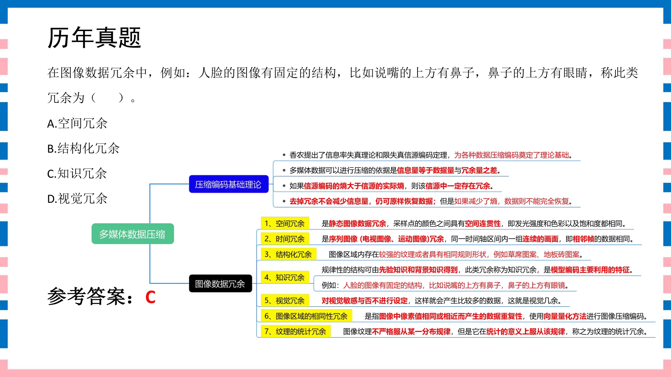Click the 不严格服从某一分布规律 description line

tap(495, 332)
